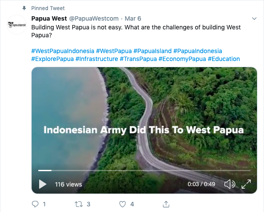The image size is (264, 212).
Task: Open the Papua West profile avatar
Action: pos(17,25)
